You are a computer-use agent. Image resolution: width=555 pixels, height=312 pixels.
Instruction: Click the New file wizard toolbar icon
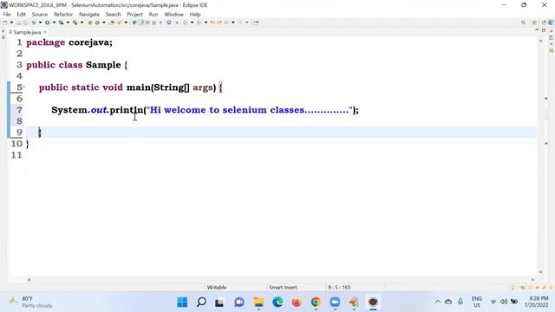coord(5,23)
